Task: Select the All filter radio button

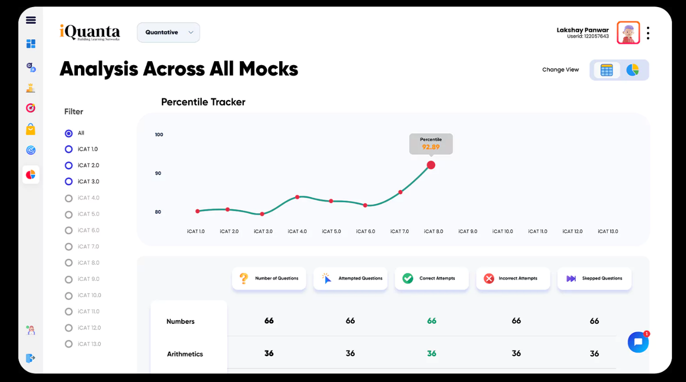Action: [x=69, y=133]
